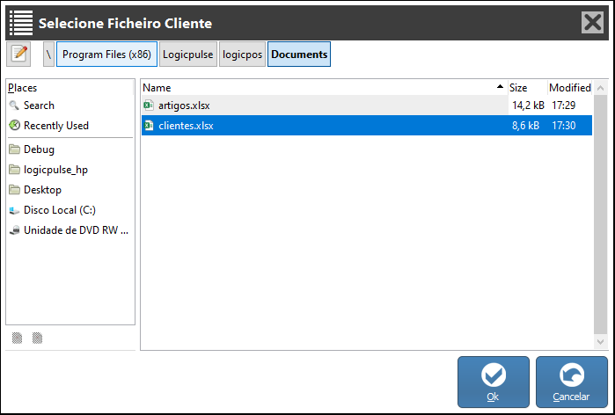Click the add bookmark icon below Places

pos(18,338)
